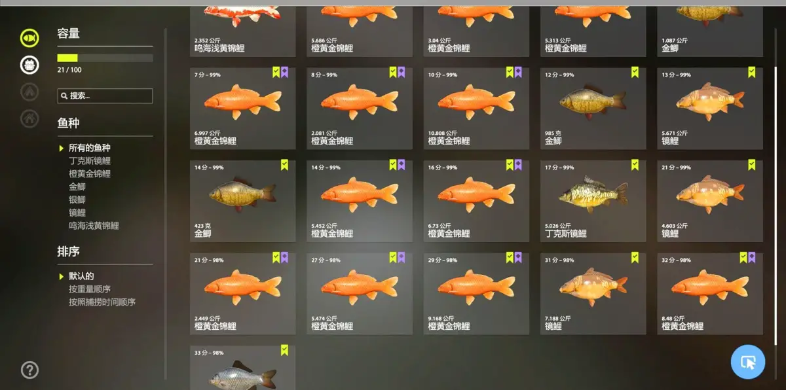Toggle yellow check badge on 5.026 公斤 丁克斯镜鲤
Viewport: 786px width, 390px height.
point(635,166)
